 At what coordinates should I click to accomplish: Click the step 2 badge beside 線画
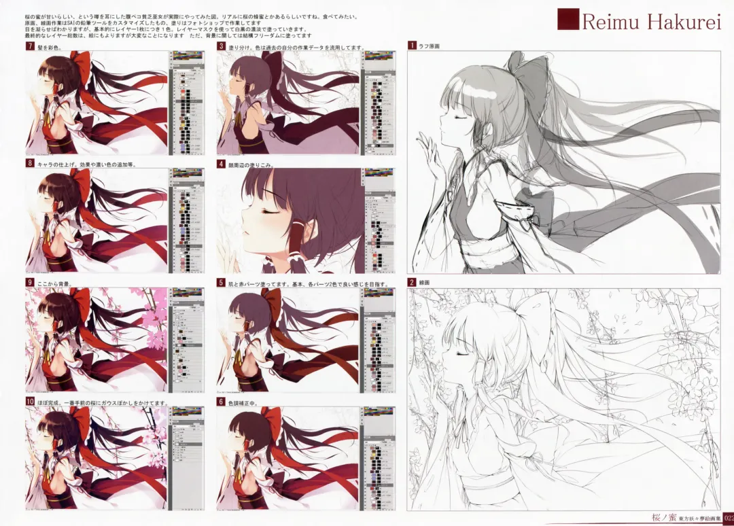click(x=412, y=282)
